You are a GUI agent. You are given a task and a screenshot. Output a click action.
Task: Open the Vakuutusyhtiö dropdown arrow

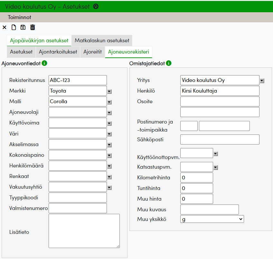(109, 187)
